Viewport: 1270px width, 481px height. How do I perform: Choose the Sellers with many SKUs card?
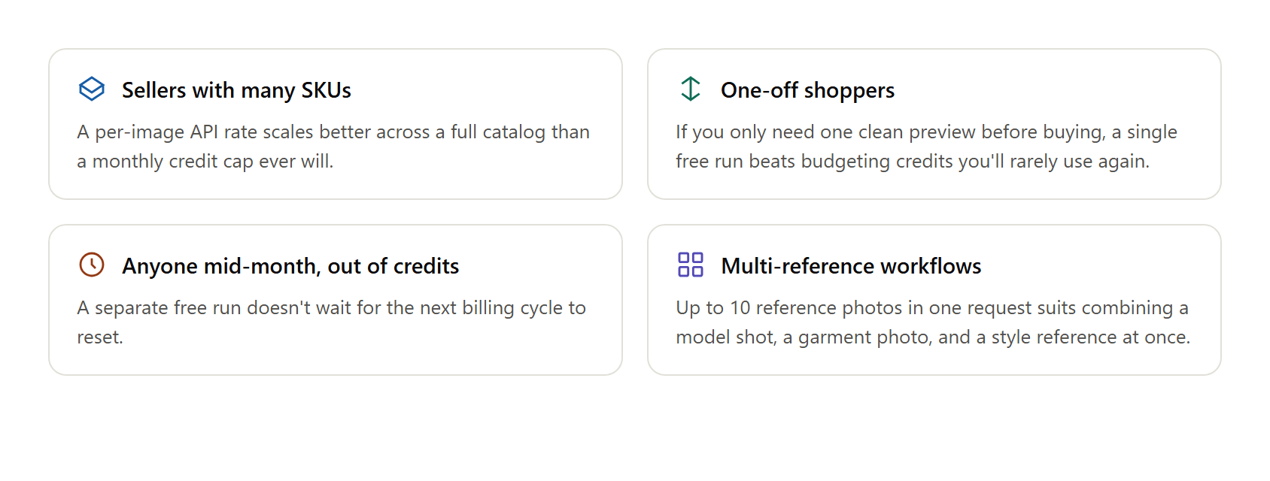336,124
